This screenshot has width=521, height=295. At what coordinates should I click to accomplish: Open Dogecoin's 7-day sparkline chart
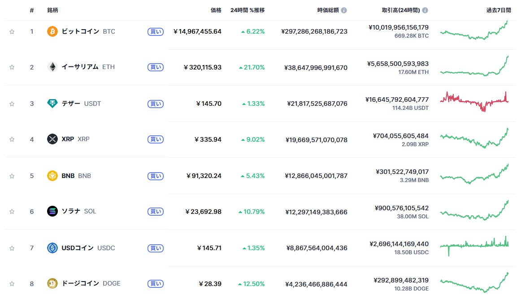(x=474, y=282)
